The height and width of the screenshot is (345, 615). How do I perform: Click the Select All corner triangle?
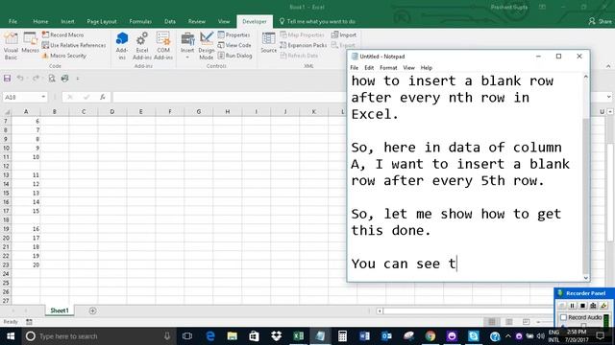(7, 112)
